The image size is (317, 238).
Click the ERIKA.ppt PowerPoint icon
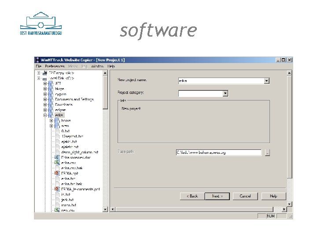coord(57,173)
